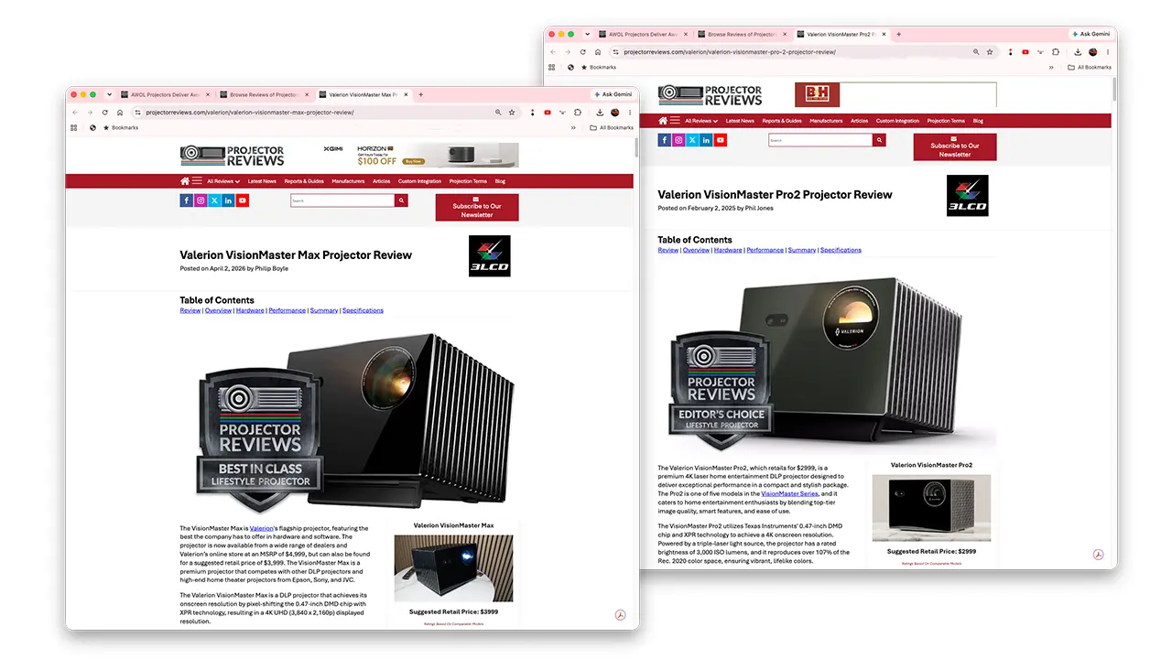Open the YouTube social icon on the Max page

[x=242, y=200]
